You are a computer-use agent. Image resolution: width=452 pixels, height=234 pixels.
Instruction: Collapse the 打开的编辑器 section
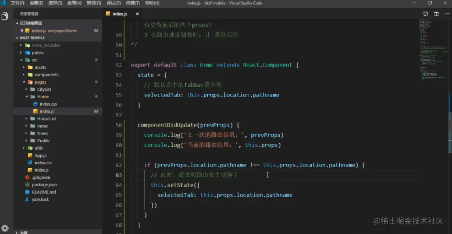pos(58,23)
